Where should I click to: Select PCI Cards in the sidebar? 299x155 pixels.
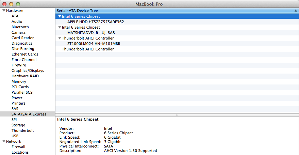point(20,87)
